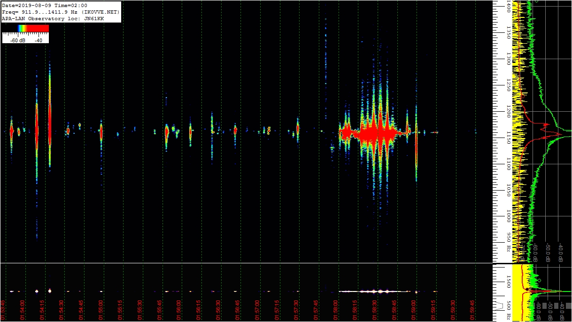
Task: Click the tall red streak at 01:59:00
Action: [x=416, y=148]
